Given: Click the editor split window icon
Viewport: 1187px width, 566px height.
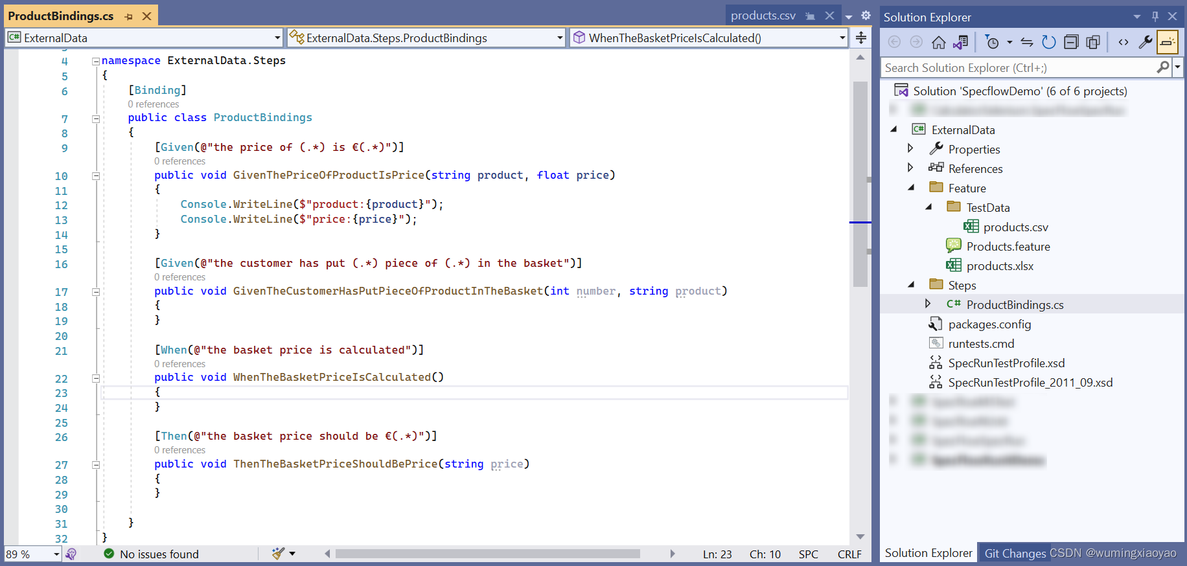Looking at the screenshot, I should coord(861,38).
